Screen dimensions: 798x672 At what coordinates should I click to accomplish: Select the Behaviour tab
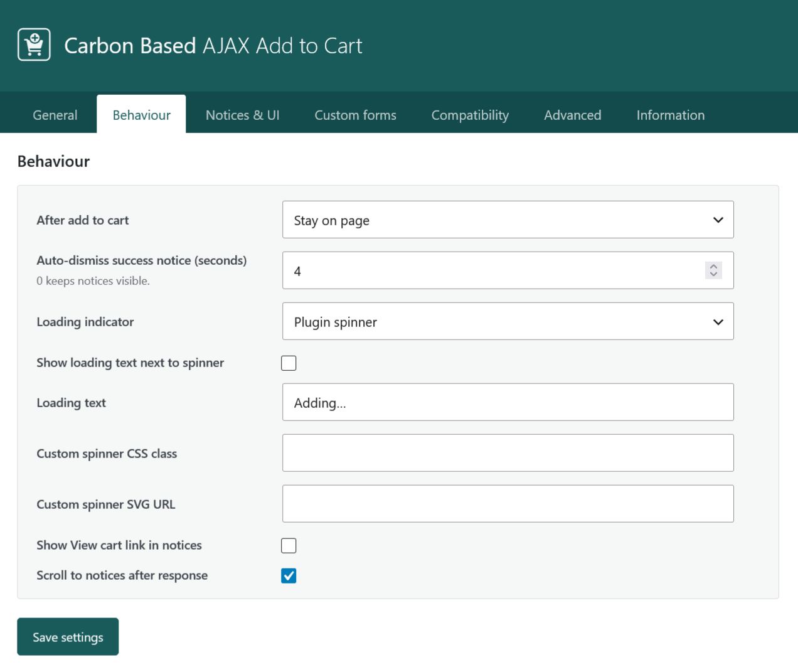click(141, 115)
